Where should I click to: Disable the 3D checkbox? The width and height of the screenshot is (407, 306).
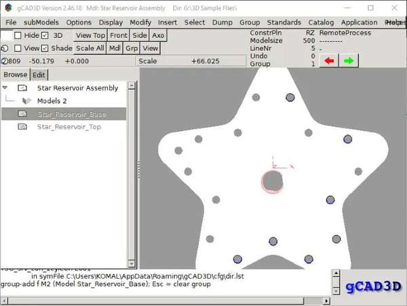(45, 35)
